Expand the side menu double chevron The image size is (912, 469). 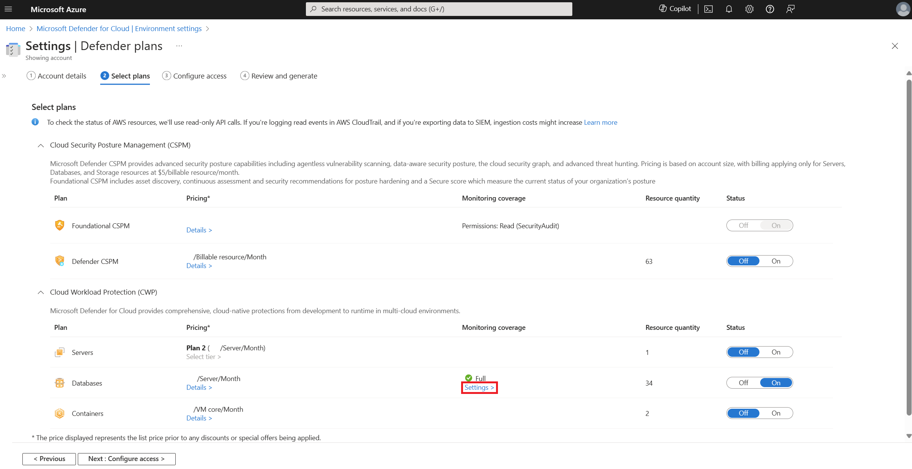click(4, 76)
